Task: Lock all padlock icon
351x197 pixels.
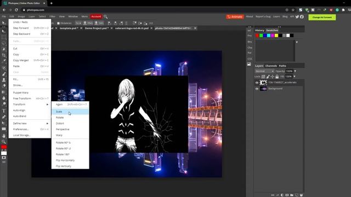Action: coord(277,77)
